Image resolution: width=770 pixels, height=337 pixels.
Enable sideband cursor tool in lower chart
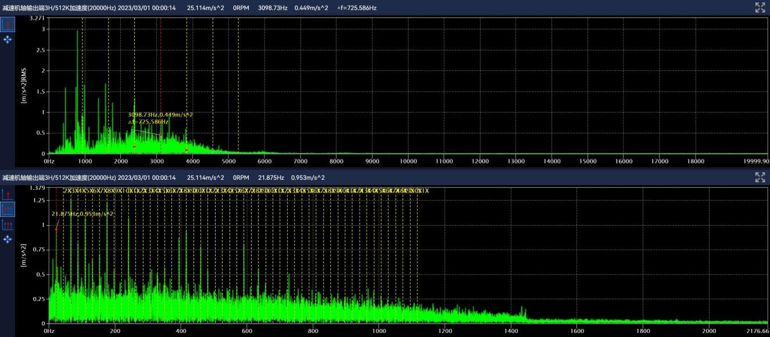[8, 224]
